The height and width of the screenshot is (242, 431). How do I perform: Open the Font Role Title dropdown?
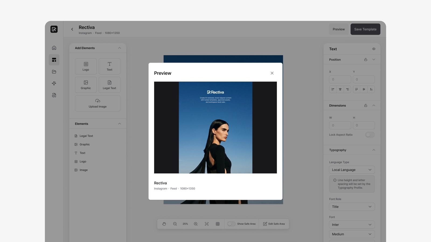tap(352, 207)
